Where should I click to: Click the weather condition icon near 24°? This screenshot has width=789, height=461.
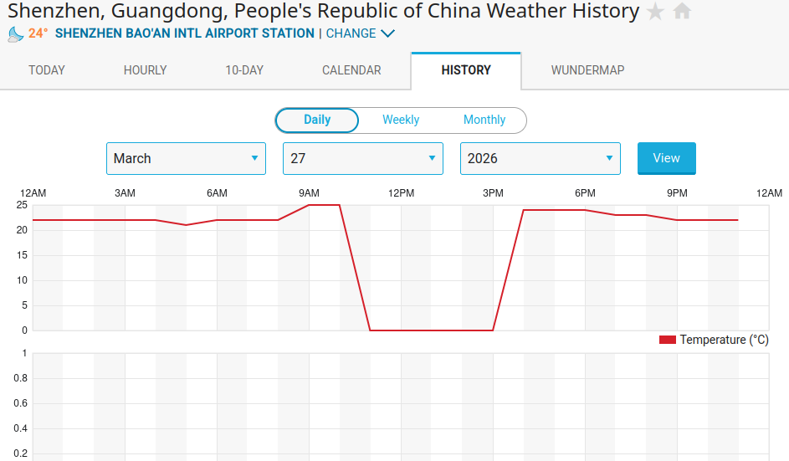pos(15,34)
